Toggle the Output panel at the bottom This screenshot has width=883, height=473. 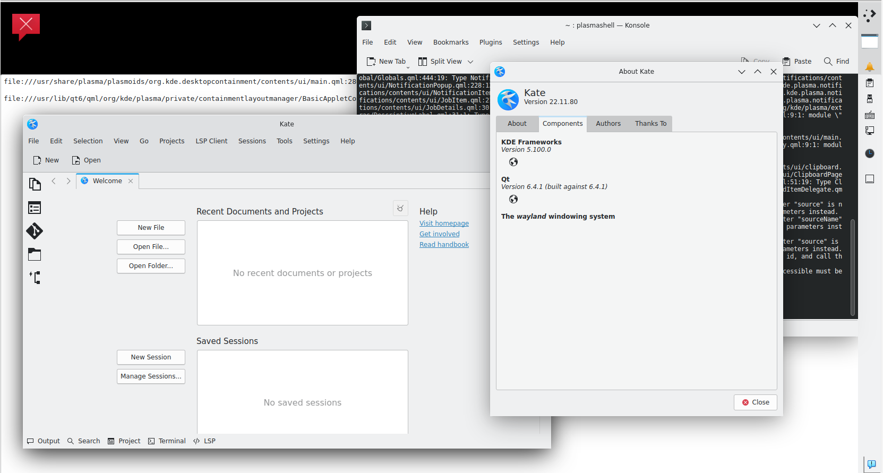[x=44, y=441]
